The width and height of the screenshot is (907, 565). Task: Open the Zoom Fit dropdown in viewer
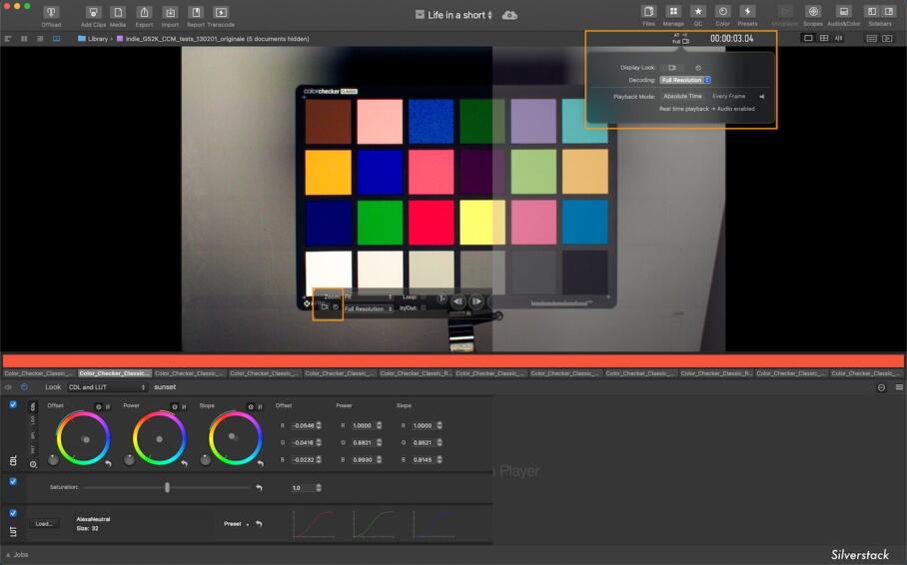(368, 296)
